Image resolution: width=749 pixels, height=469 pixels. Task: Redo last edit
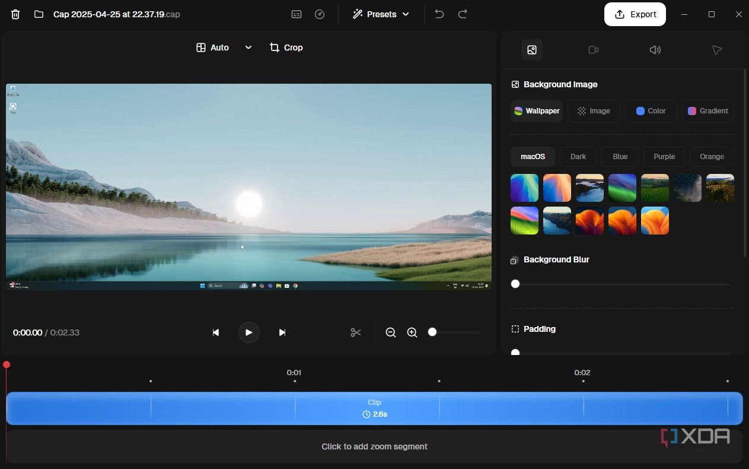click(463, 14)
